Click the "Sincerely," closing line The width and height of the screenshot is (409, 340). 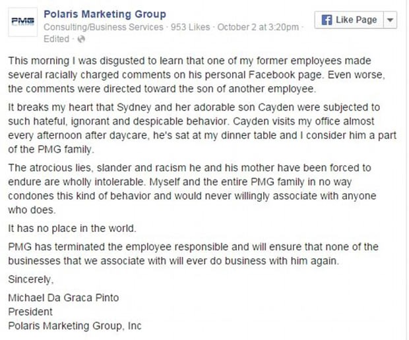[31, 279]
